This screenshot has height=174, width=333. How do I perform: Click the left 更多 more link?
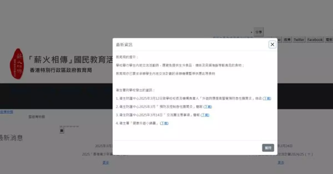(x=105, y=163)
